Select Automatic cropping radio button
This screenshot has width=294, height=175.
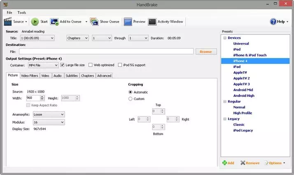pos(130,92)
